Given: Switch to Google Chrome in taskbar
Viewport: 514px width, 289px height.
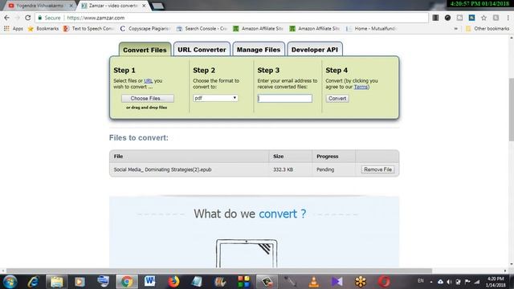Looking at the screenshot, I should [x=127, y=282].
